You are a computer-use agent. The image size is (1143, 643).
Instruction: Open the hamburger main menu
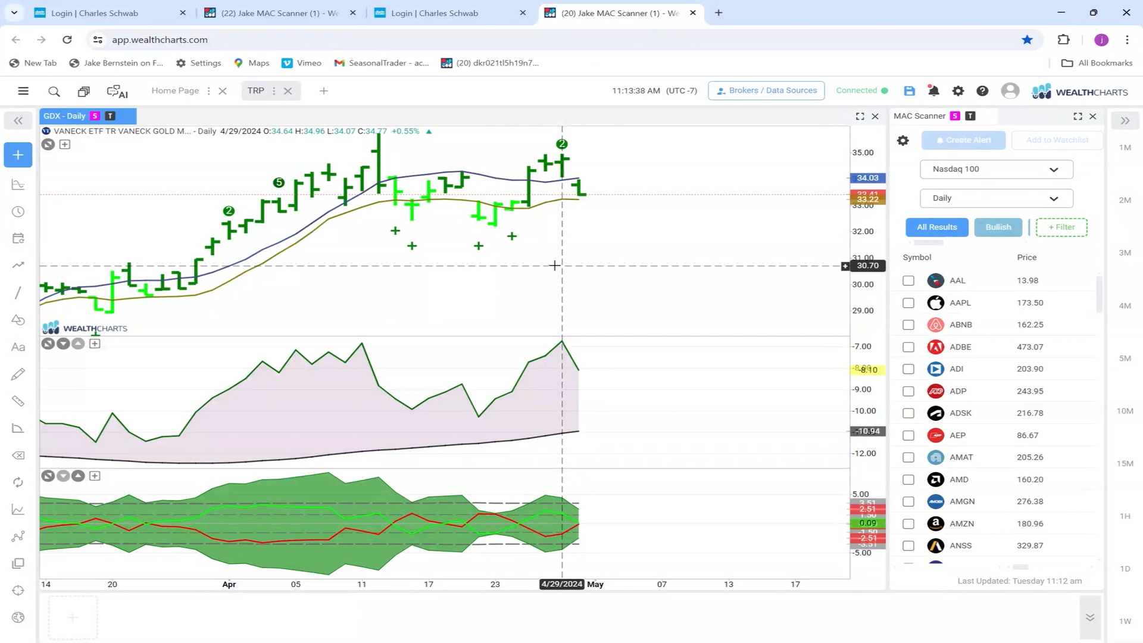pos(23,91)
